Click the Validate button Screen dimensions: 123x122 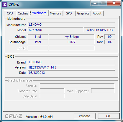[85, 116]
